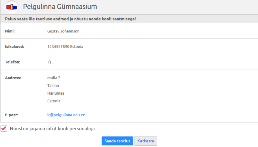Open the it@pelgulinna.edu.ee email link

66,115
